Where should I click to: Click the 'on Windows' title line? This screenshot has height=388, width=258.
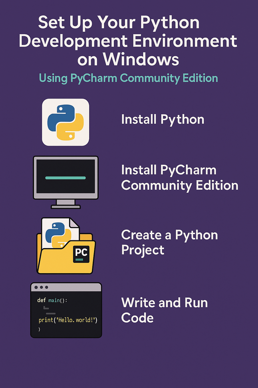[x=128, y=60]
